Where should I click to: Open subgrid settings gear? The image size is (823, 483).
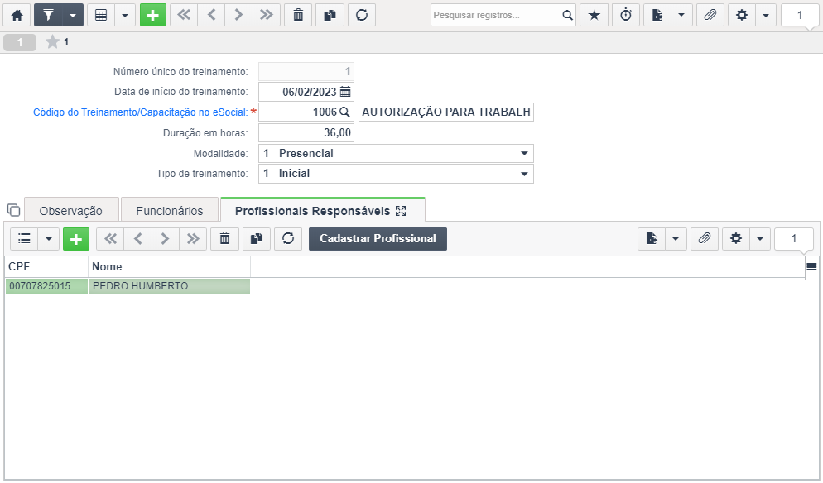[x=736, y=239]
